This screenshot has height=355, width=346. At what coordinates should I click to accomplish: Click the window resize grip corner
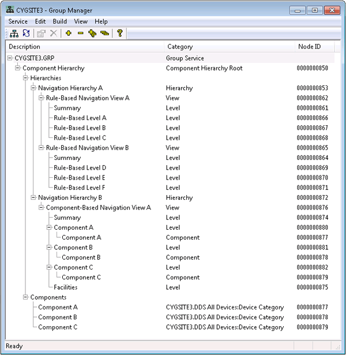(x=337, y=347)
